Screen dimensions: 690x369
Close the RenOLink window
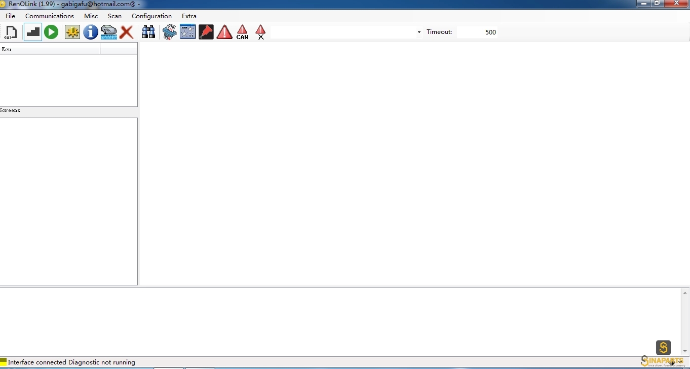click(676, 3)
